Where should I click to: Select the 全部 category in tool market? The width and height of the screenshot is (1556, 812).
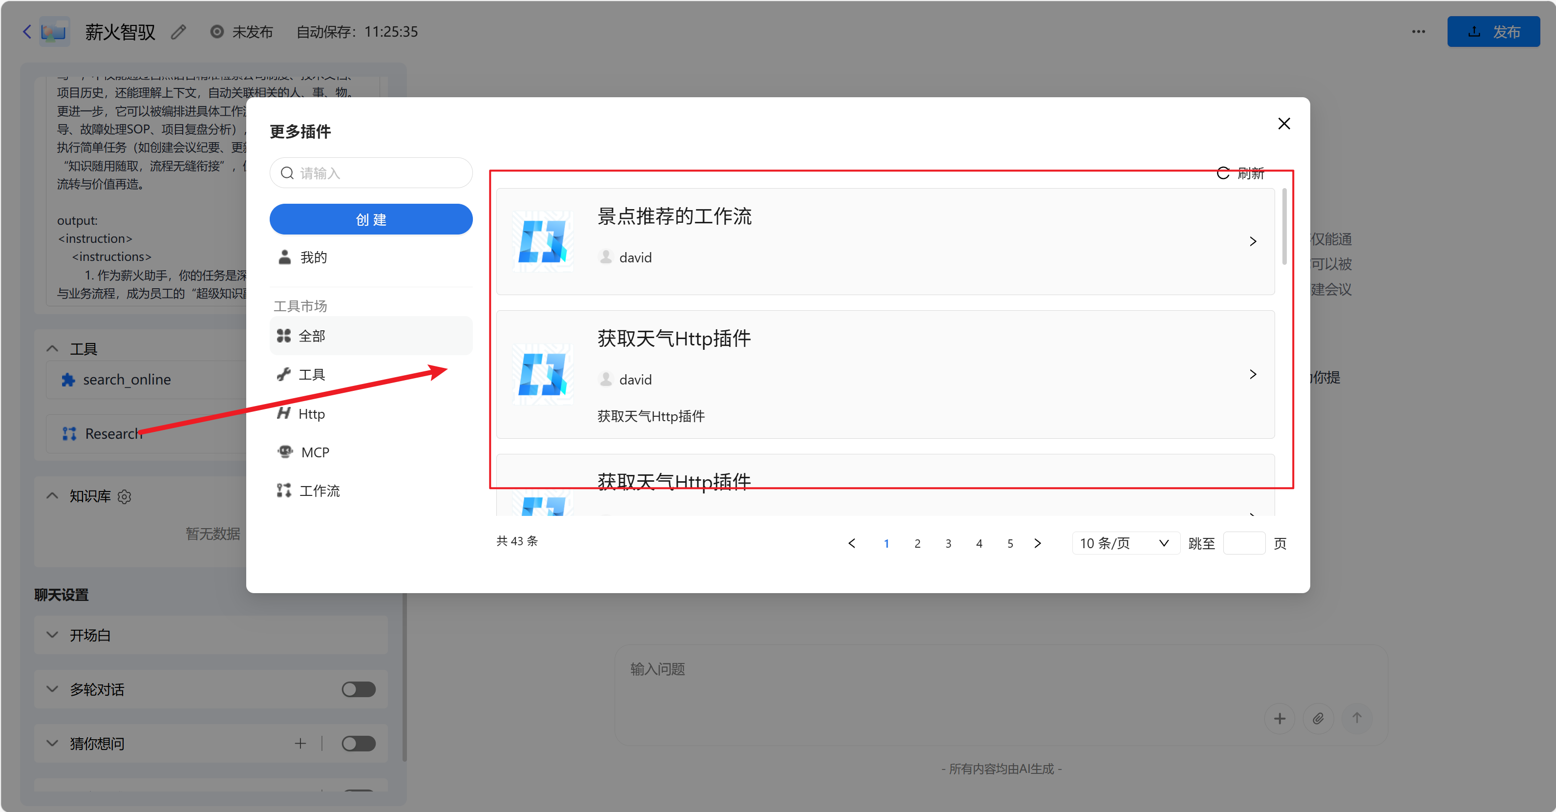point(312,335)
